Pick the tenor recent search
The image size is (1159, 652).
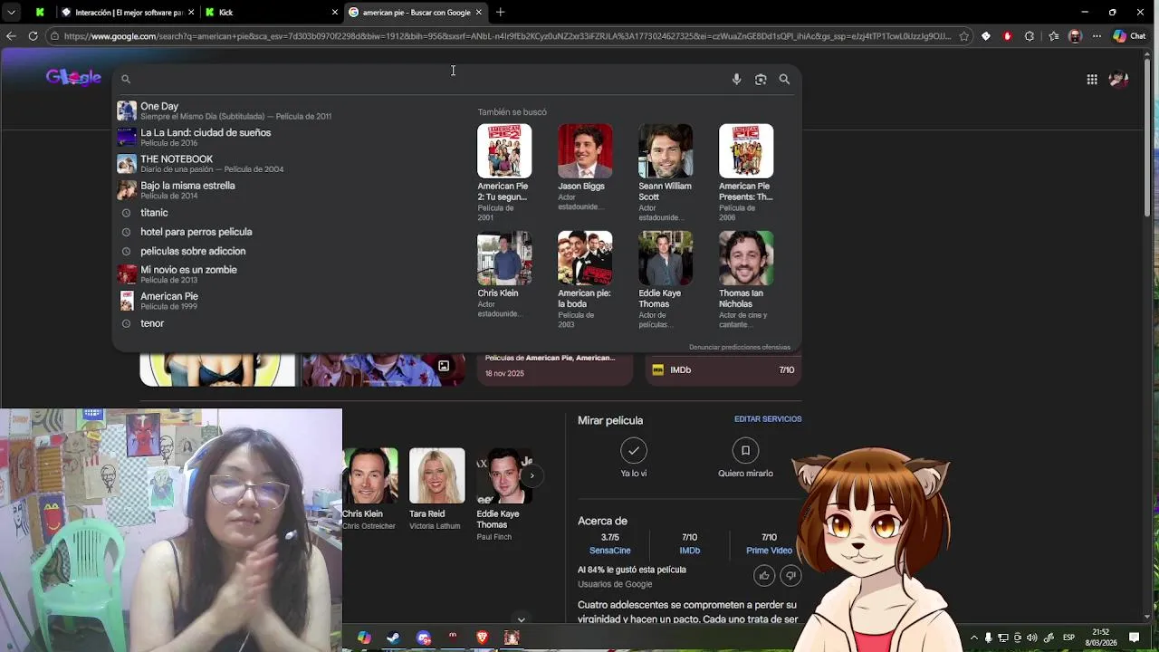290,323
